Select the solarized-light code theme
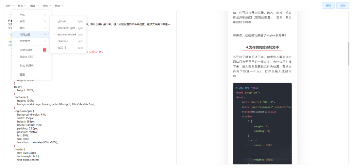 click(68, 28)
